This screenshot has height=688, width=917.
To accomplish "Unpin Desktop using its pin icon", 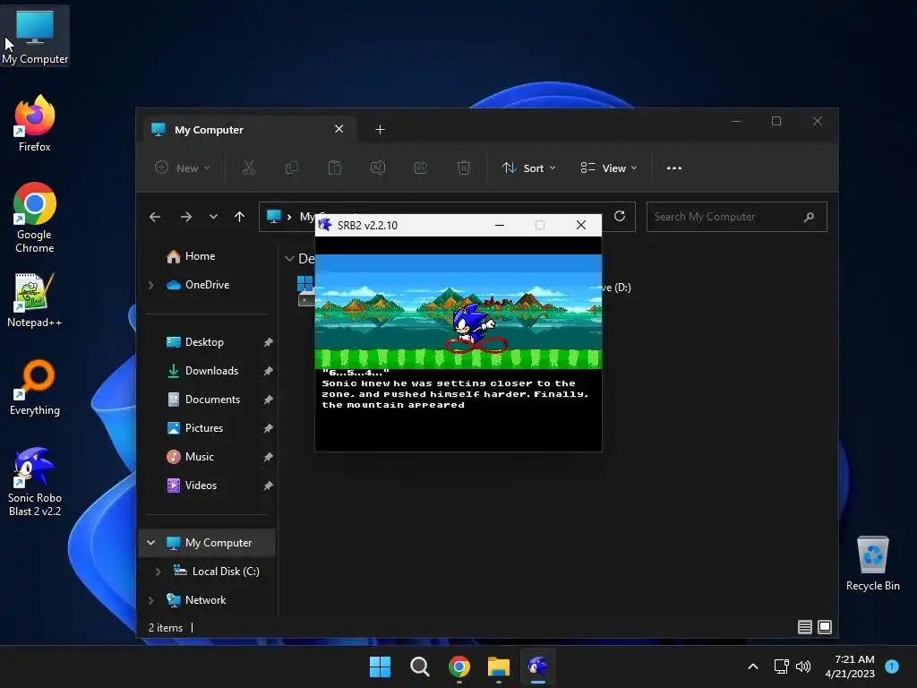I will 268,342.
